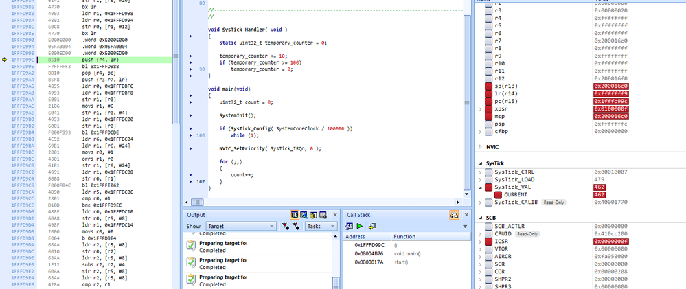
Task: Click the editor horizontal scrollbar right arrow
Action: (x=459, y=202)
